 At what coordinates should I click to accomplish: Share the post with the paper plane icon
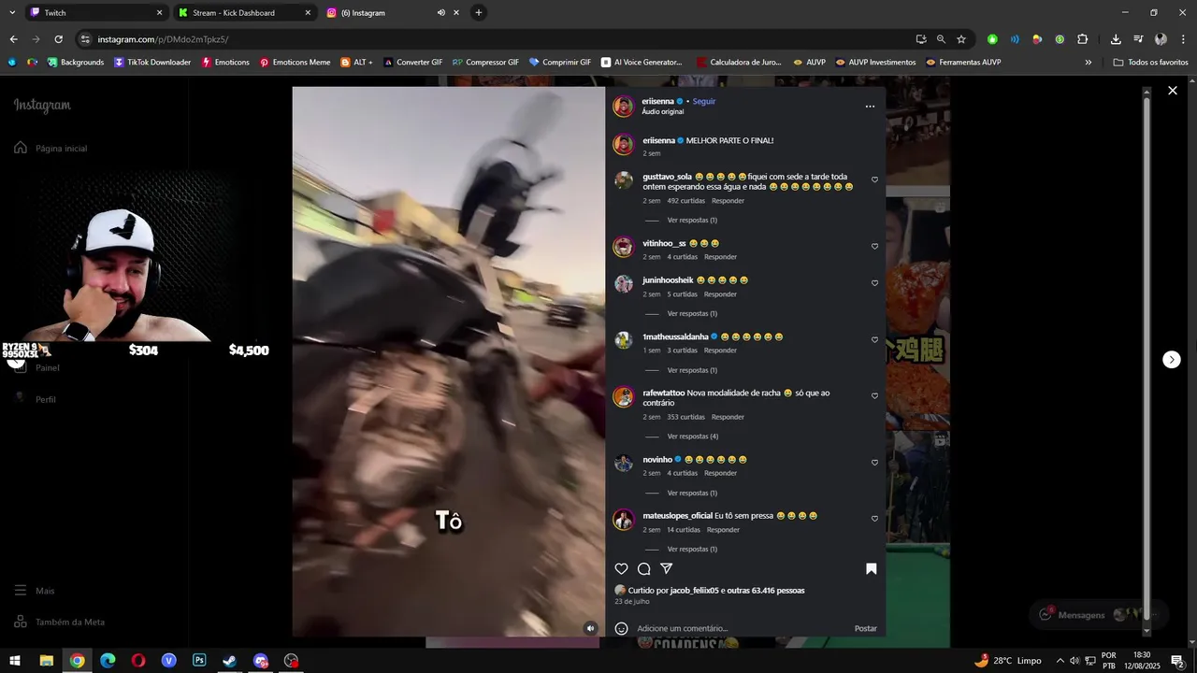pyautogui.click(x=667, y=568)
